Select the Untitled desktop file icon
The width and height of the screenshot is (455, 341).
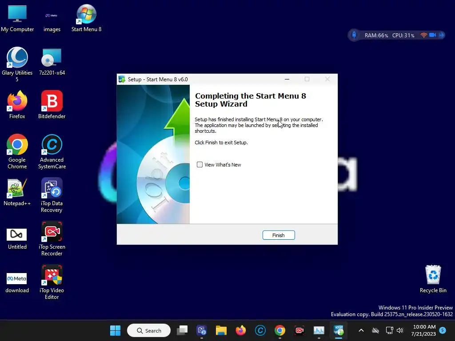(17, 238)
